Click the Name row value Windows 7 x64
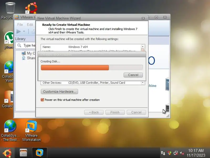Screen dimensions: 210x158 [78, 47]
